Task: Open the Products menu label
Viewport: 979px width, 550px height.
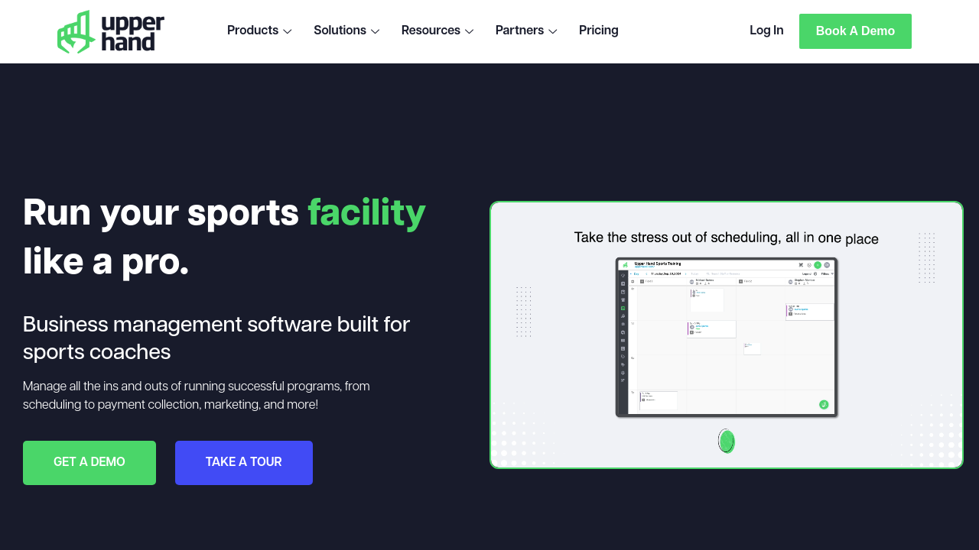Action: pos(252,31)
